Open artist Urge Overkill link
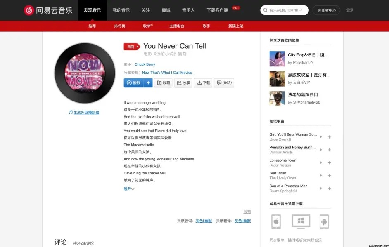The image size is (389, 247). (280, 139)
